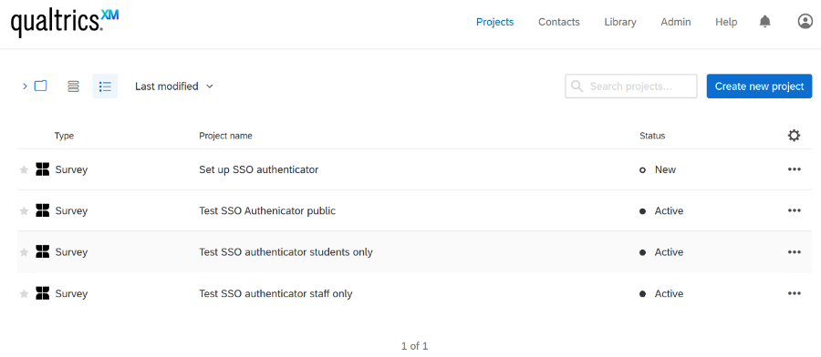
Task: Open the Admin page
Action: point(675,22)
